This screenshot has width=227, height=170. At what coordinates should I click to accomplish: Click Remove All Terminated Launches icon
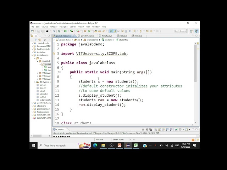[150, 130]
